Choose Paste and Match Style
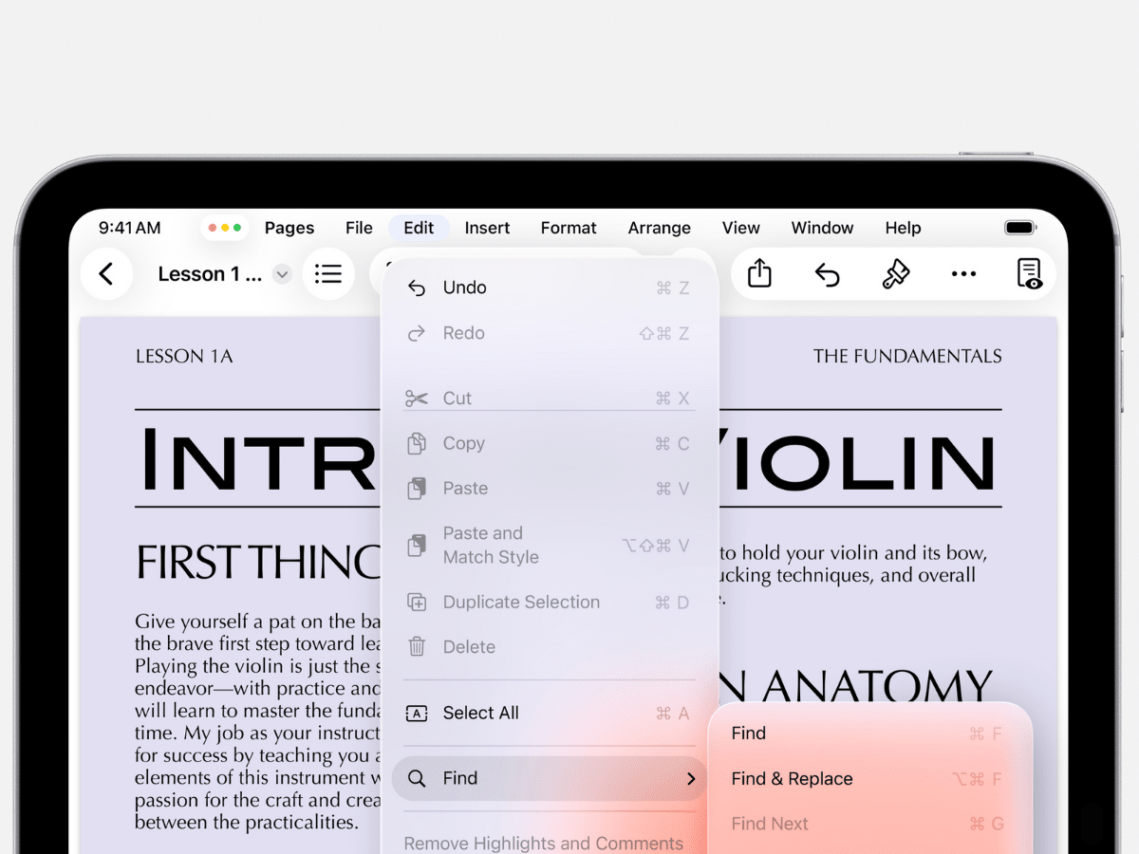Viewport: 1139px width, 854px height. (550, 546)
